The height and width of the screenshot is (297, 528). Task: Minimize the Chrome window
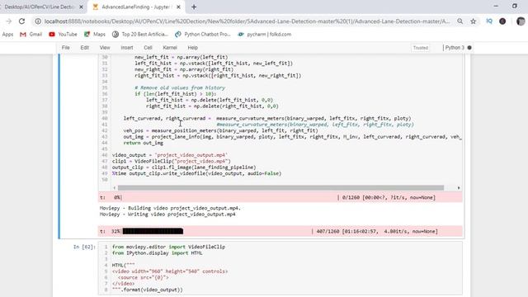[496, 6]
